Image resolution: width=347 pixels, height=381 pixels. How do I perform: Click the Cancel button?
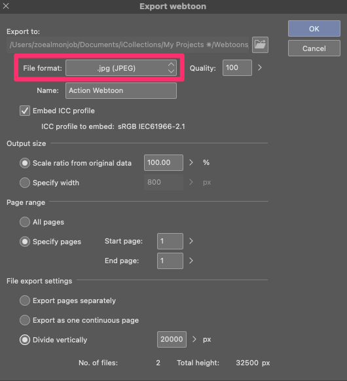coord(314,48)
